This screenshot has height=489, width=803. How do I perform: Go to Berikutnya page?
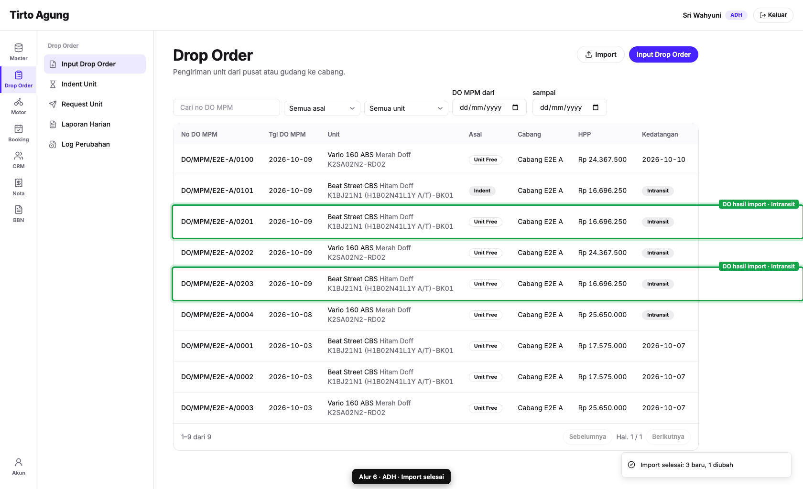pos(668,437)
